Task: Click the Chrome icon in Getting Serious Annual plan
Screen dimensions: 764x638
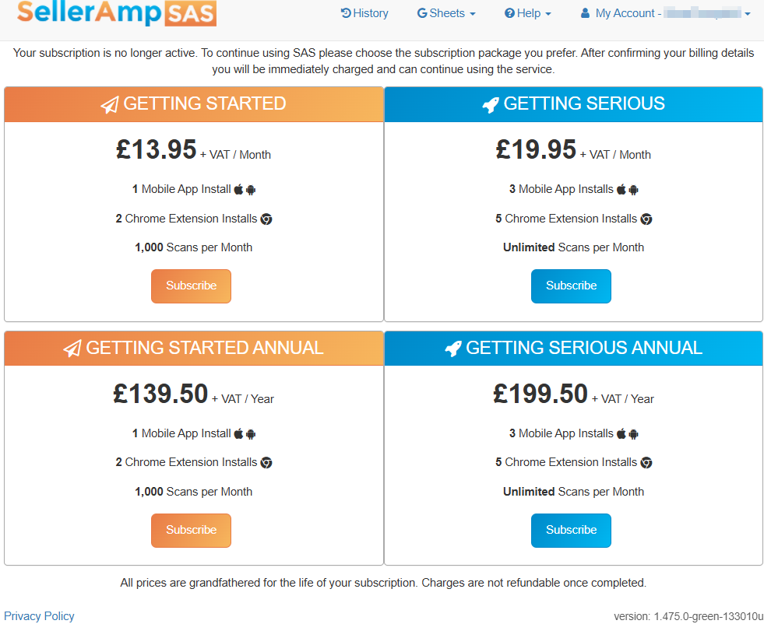Action: tap(646, 462)
